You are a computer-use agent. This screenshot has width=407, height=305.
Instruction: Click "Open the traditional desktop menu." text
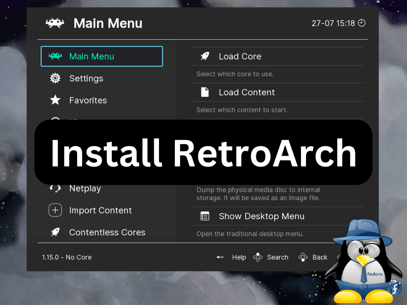pyautogui.click(x=250, y=234)
